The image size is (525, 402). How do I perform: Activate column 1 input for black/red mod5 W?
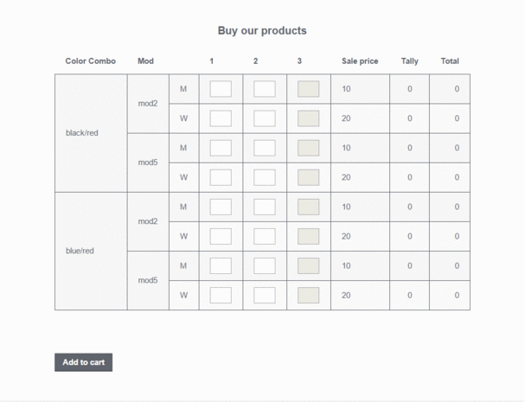pyautogui.click(x=221, y=177)
